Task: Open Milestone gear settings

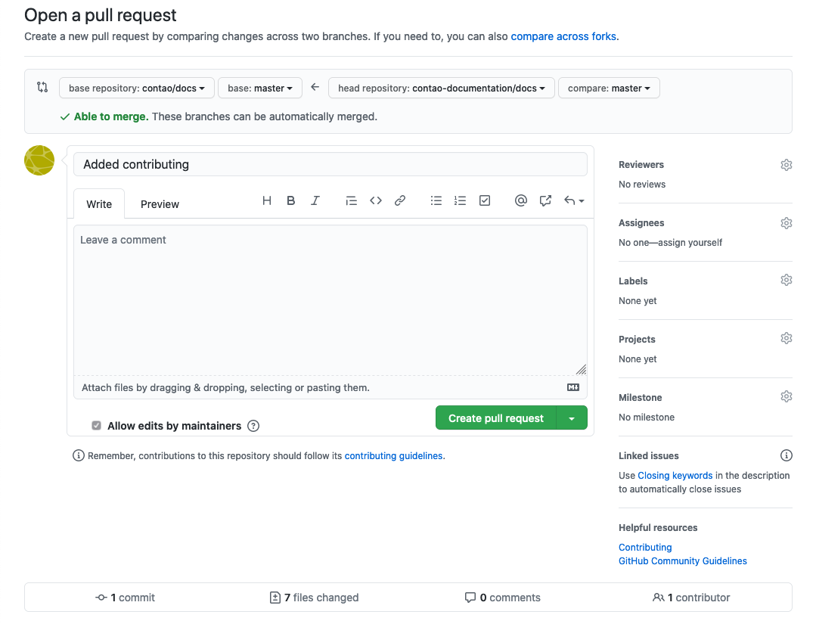Action: [x=786, y=397]
